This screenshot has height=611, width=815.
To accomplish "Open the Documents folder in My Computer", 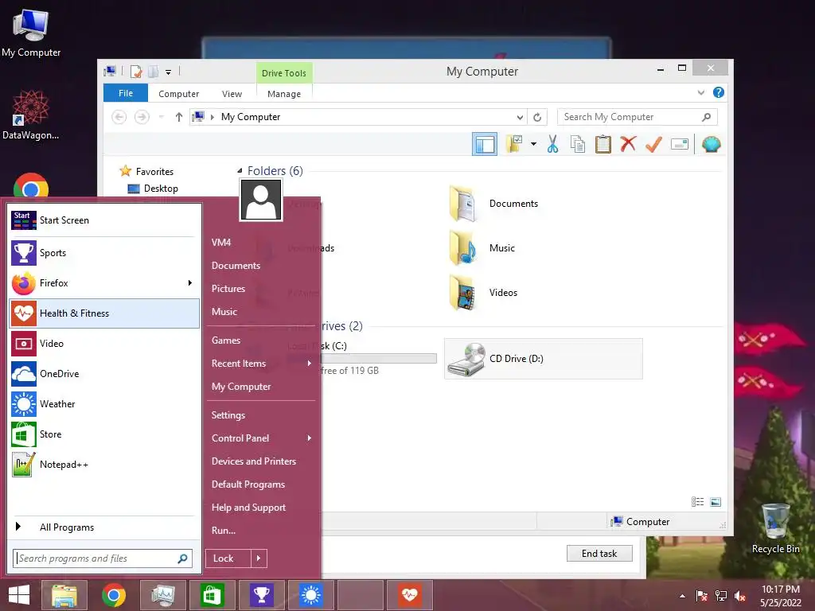I will click(493, 204).
